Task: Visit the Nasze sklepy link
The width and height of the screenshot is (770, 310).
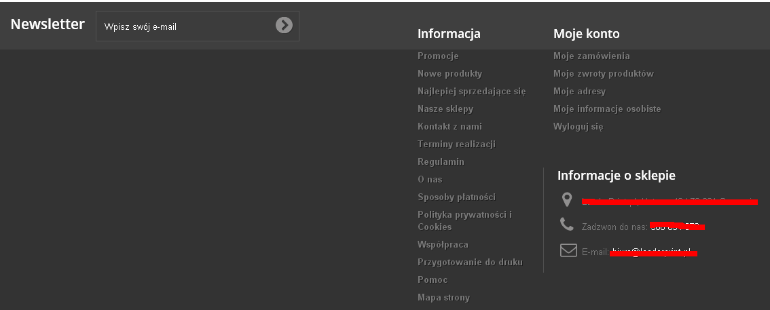Action: (445, 109)
